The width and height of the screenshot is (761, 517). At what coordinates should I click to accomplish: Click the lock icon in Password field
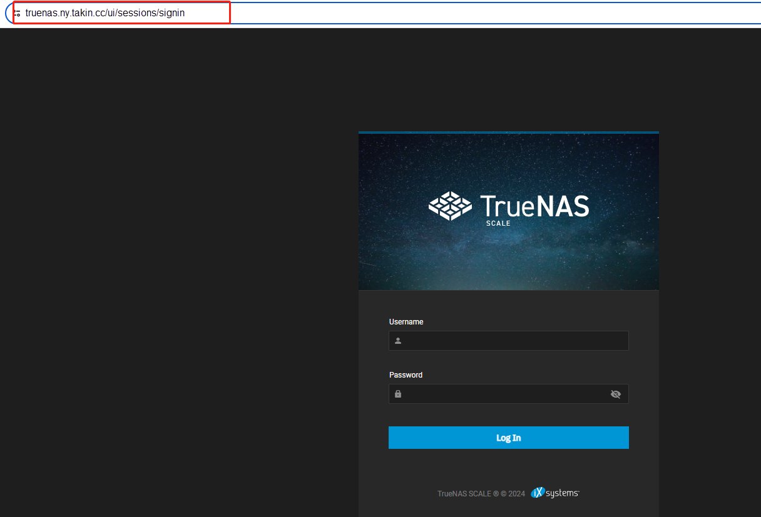pyautogui.click(x=398, y=394)
